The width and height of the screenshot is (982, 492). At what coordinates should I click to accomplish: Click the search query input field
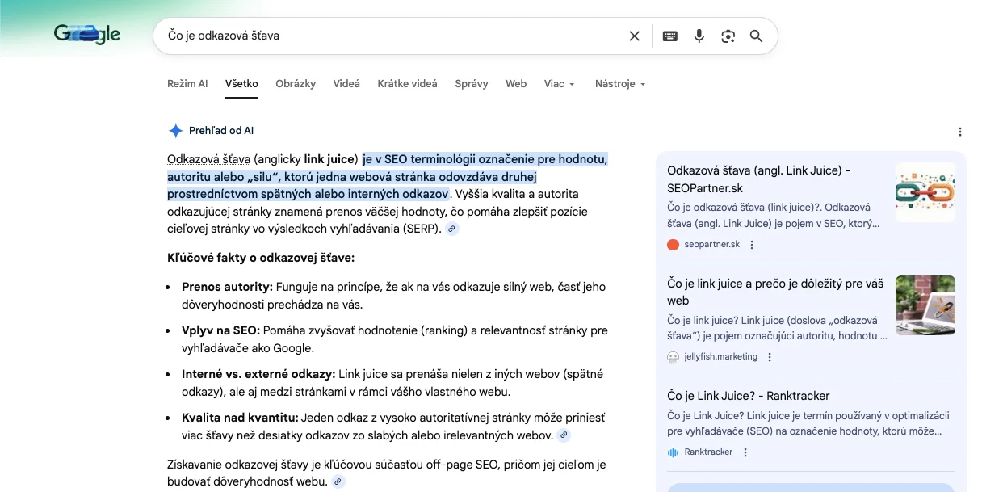(388, 36)
